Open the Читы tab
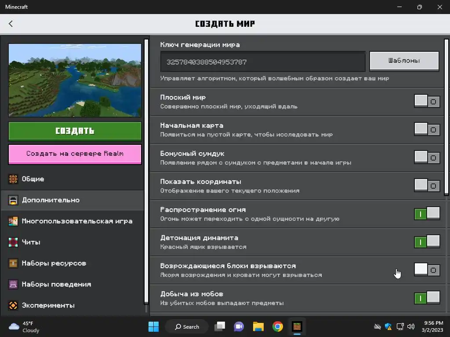450x337 pixels. (x=73, y=242)
